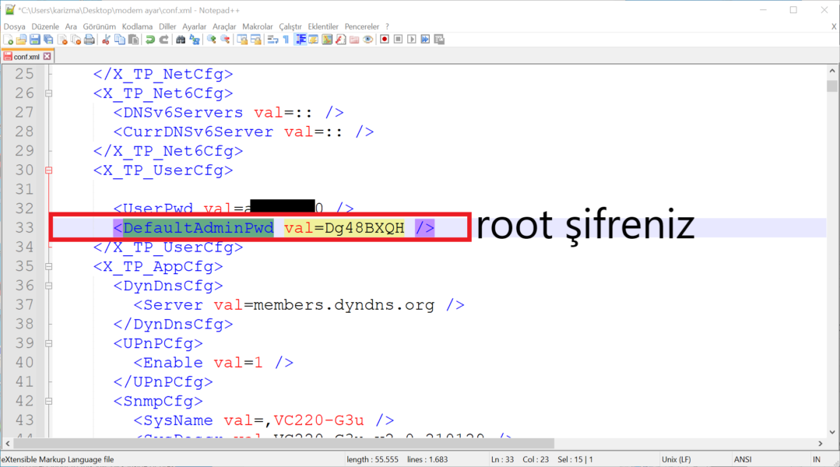Click the Save All icon
Screen dimensions: 840x467
[x=47, y=39]
